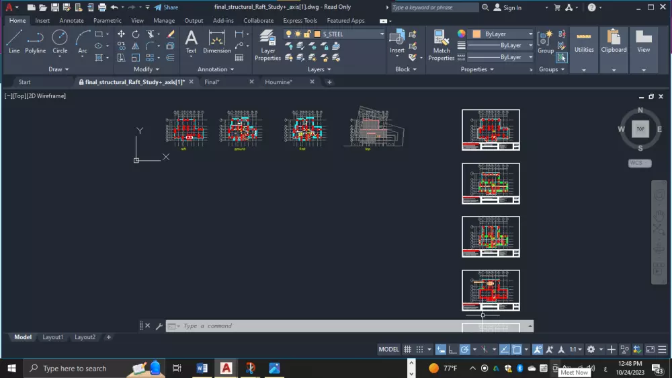The width and height of the screenshot is (672, 378).
Task: Toggle drawing grid display in status bar
Action: [x=407, y=349]
